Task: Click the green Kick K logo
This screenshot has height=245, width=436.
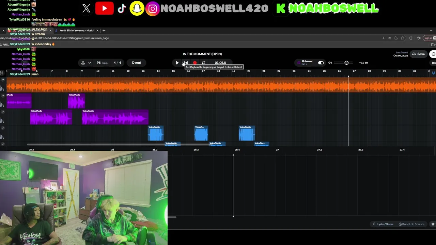Action: pyautogui.click(x=281, y=9)
